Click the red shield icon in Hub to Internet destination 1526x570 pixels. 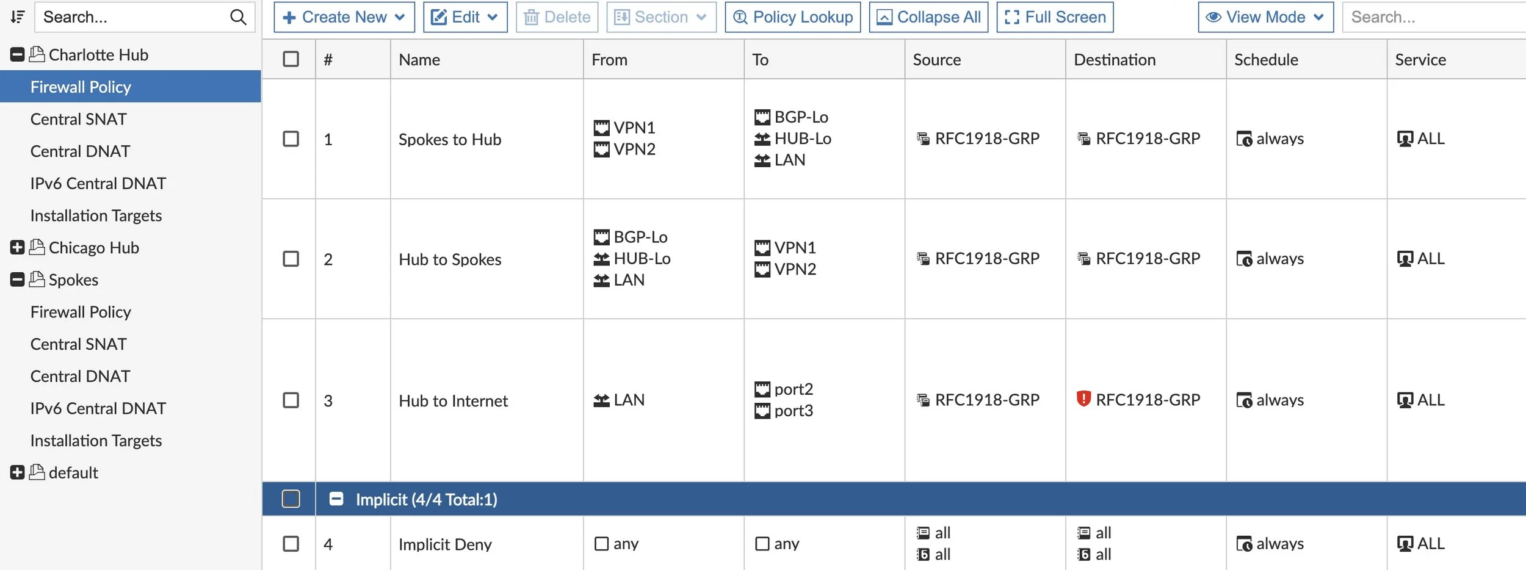(x=1083, y=399)
